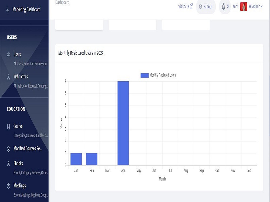
Task: Click 'Categories, Courses, Bundle Co...' subtitle
Action: [31, 135]
